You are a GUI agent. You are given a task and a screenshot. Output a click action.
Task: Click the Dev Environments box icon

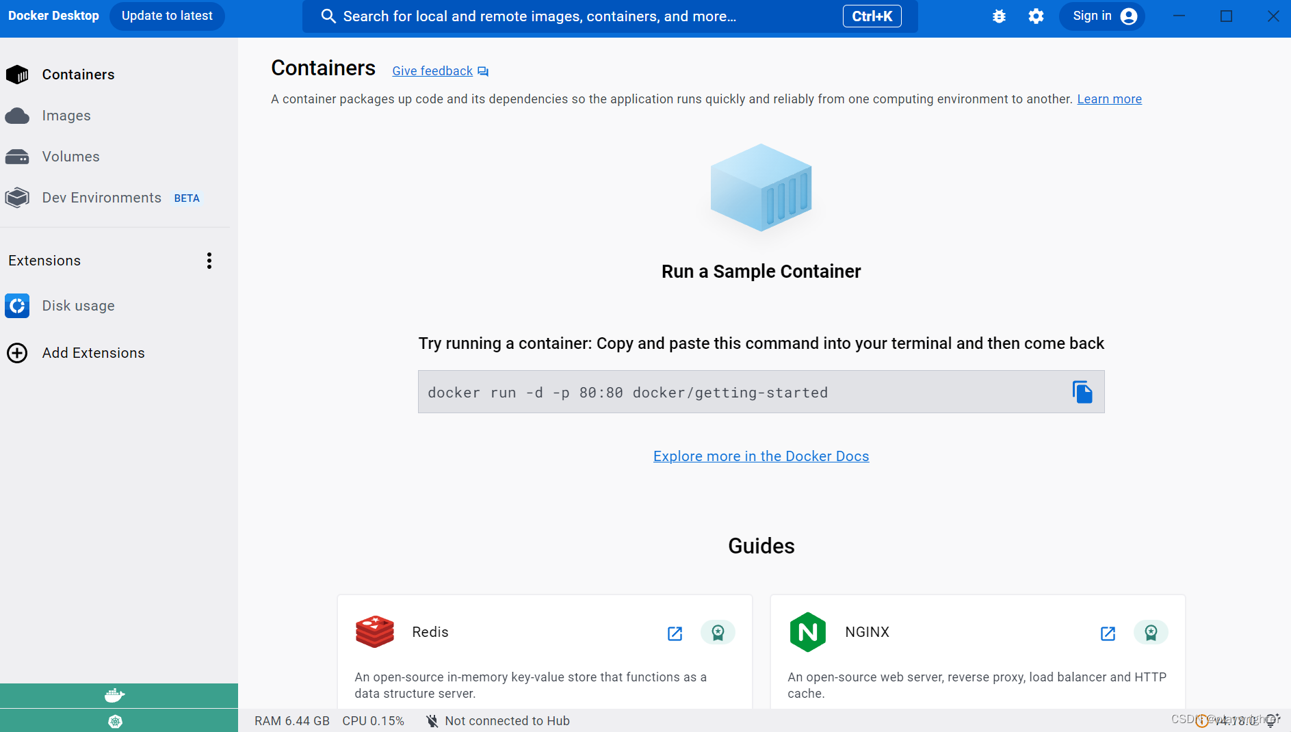tap(17, 198)
